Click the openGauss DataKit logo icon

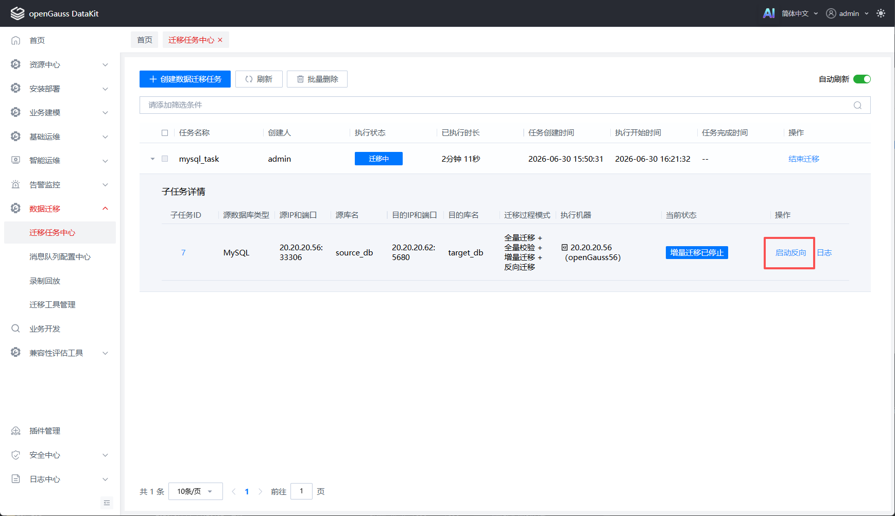pos(17,13)
